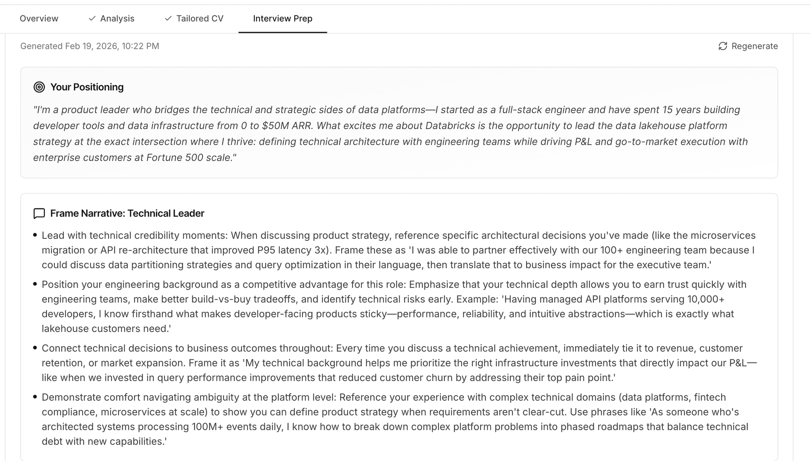The image size is (810, 461).
Task: Select the Frame Narrative: Technical Leader heading
Action: click(x=127, y=213)
